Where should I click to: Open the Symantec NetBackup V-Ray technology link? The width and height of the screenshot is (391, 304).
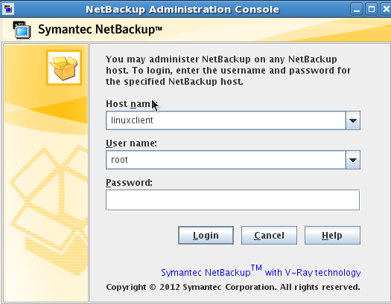point(261,271)
